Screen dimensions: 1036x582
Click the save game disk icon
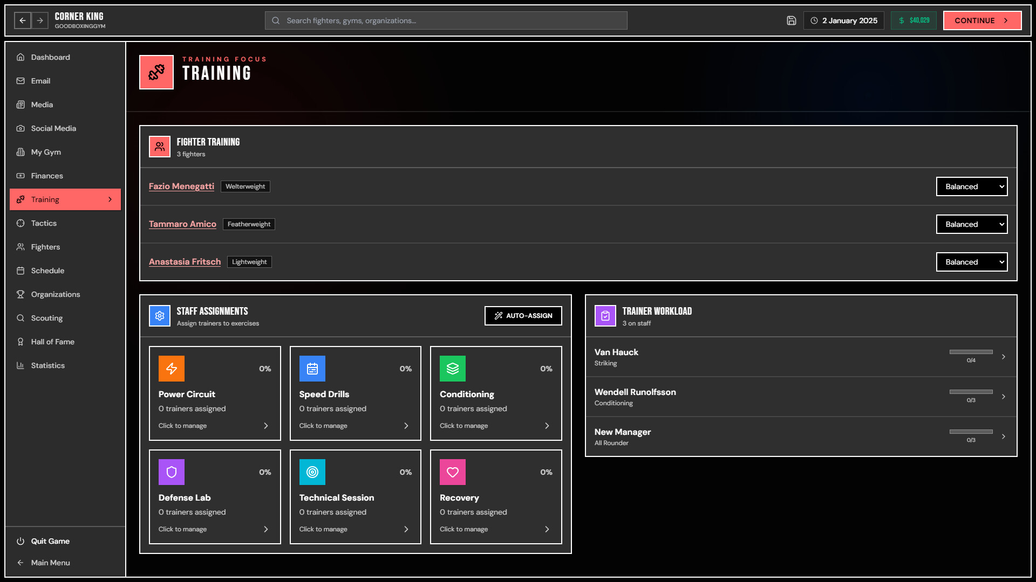(791, 20)
